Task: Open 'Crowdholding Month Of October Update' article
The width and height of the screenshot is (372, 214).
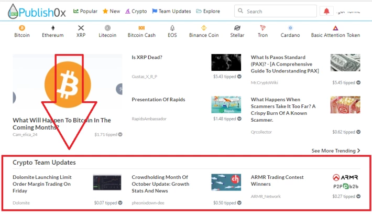Action: [x=160, y=184]
